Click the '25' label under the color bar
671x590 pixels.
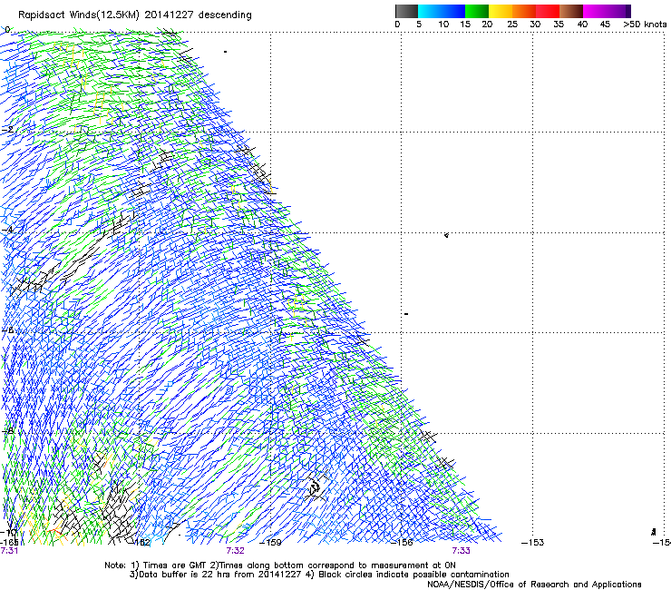pos(512,25)
